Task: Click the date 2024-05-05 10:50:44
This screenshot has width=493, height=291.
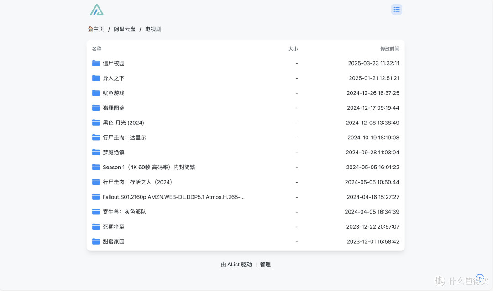Action: pos(372,182)
